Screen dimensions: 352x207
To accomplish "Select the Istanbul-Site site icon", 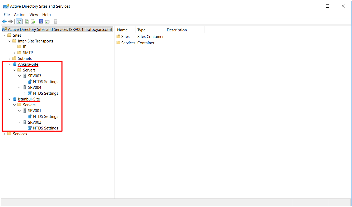I will click(15, 99).
